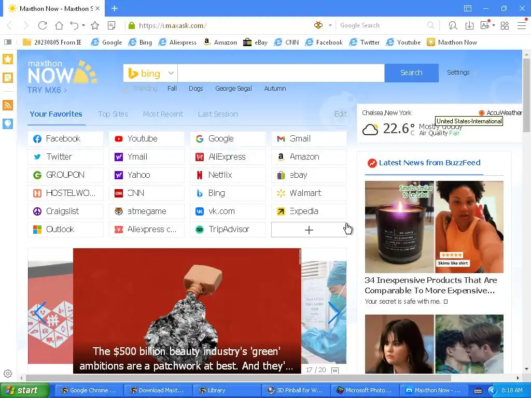Click Edit for favorites
531x398 pixels.
tap(340, 114)
